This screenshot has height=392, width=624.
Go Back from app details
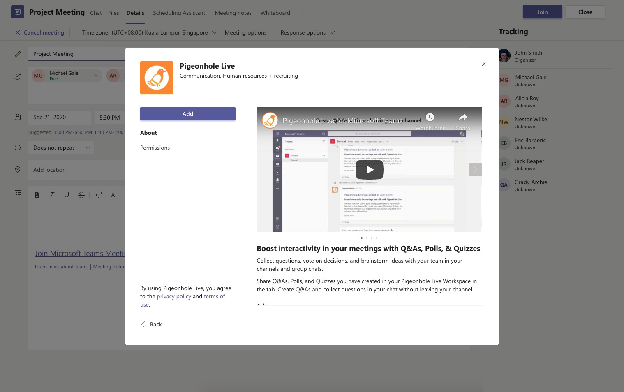pyautogui.click(x=152, y=324)
